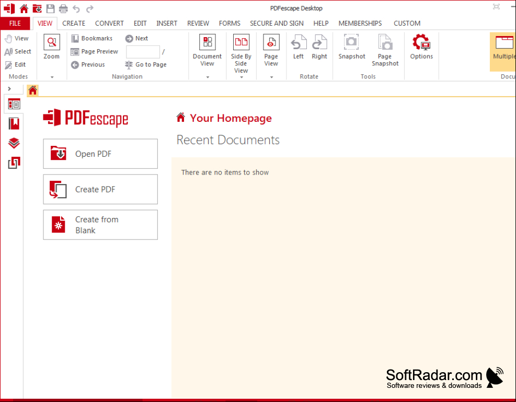Show the Page Preview panel
Screen dimensions: 516x402
click(95, 52)
